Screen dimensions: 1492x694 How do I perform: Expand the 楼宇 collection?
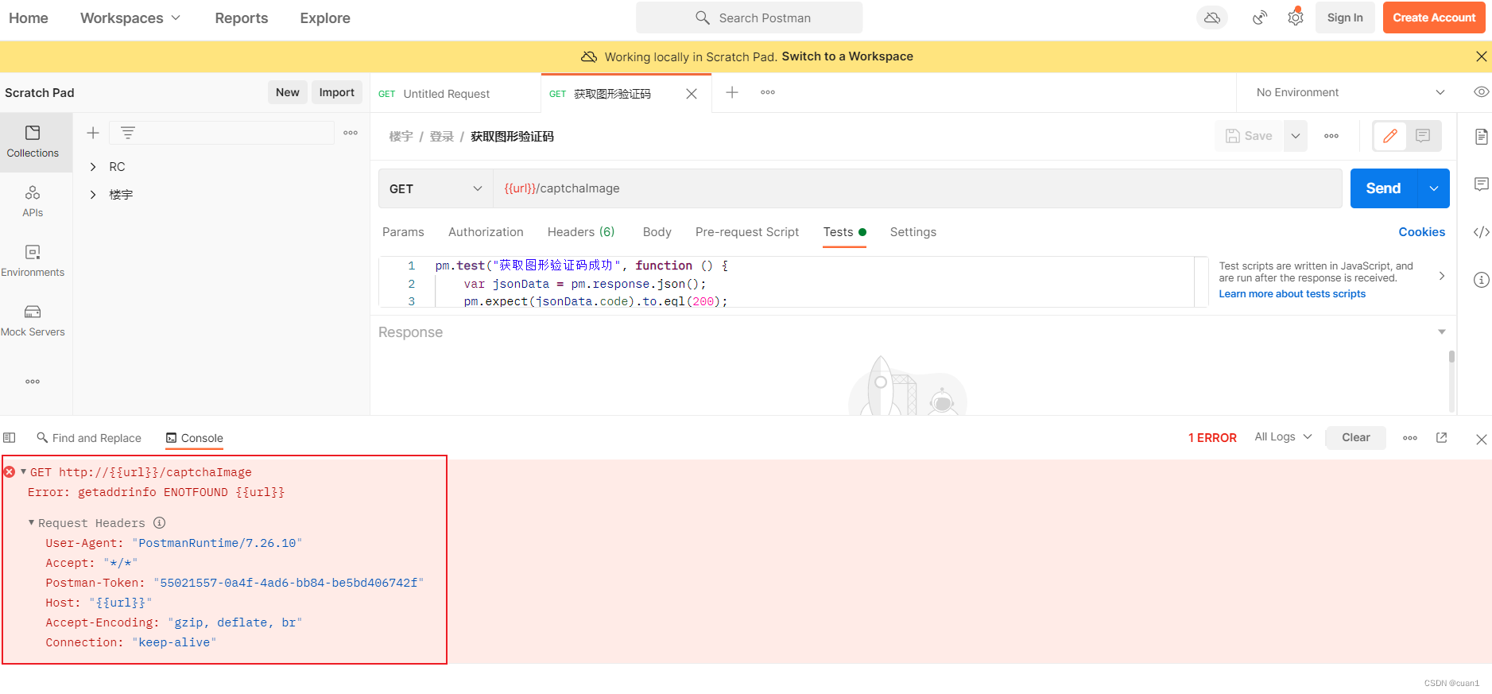[x=93, y=195]
